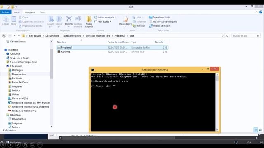Click No seleccionar ninguno
The width and height of the screenshot is (264, 148).
coord(163,22)
